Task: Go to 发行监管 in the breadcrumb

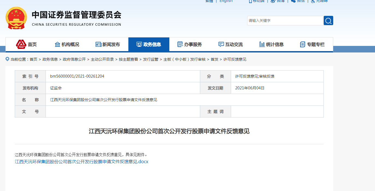Action: coord(151,59)
